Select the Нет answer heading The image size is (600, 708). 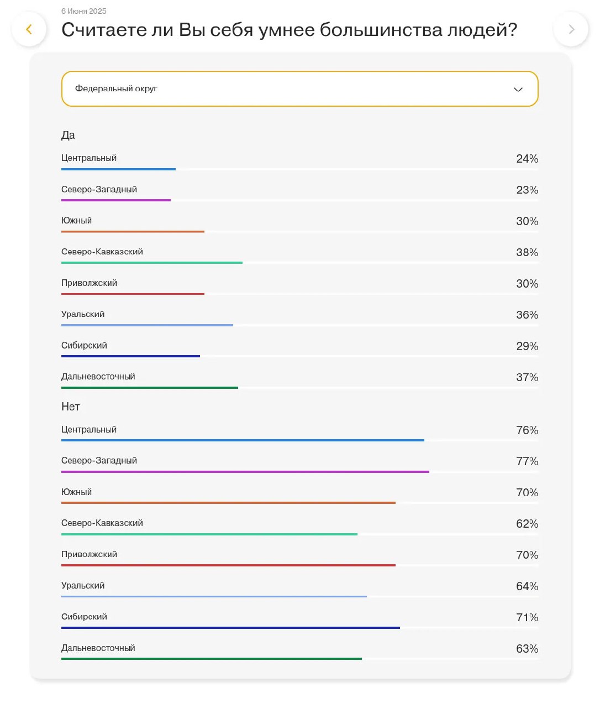pos(71,407)
